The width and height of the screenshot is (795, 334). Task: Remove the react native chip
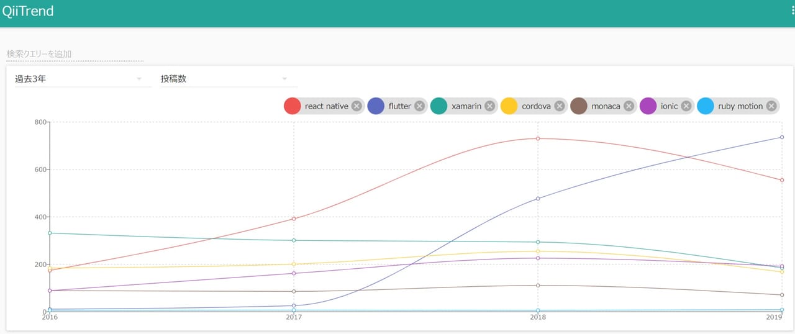click(357, 106)
